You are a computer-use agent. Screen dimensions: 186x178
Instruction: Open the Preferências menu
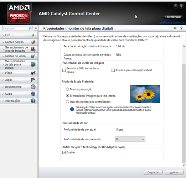click(x=173, y=17)
